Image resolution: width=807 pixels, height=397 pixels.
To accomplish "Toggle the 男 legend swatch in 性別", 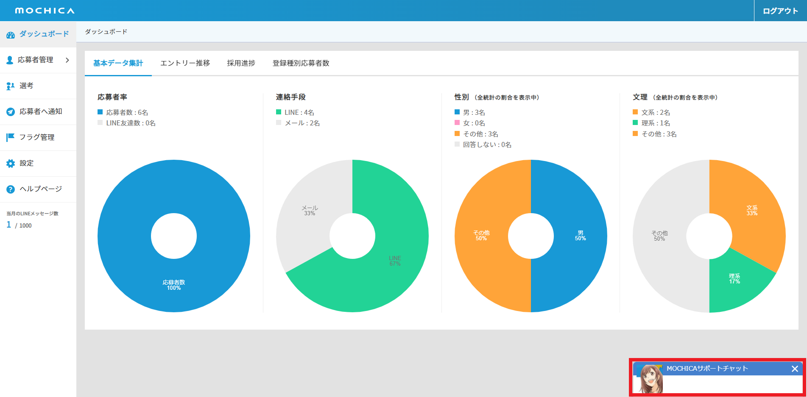I will tap(457, 112).
